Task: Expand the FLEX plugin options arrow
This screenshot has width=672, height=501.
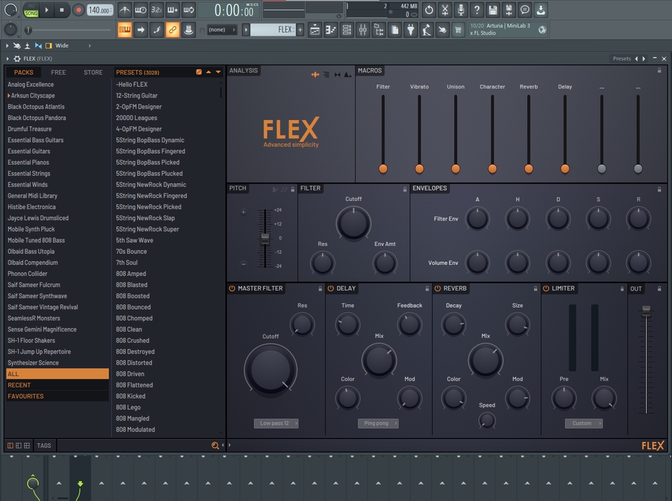Action: (7, 58)
